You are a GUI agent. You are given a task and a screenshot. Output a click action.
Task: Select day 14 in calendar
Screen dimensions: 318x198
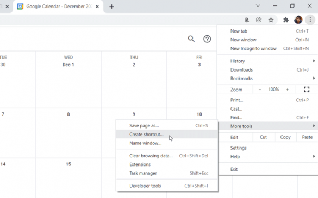point(3,164)
